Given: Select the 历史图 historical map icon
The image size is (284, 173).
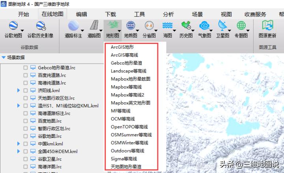Looking at the screenshot, I should pos(186,25).
